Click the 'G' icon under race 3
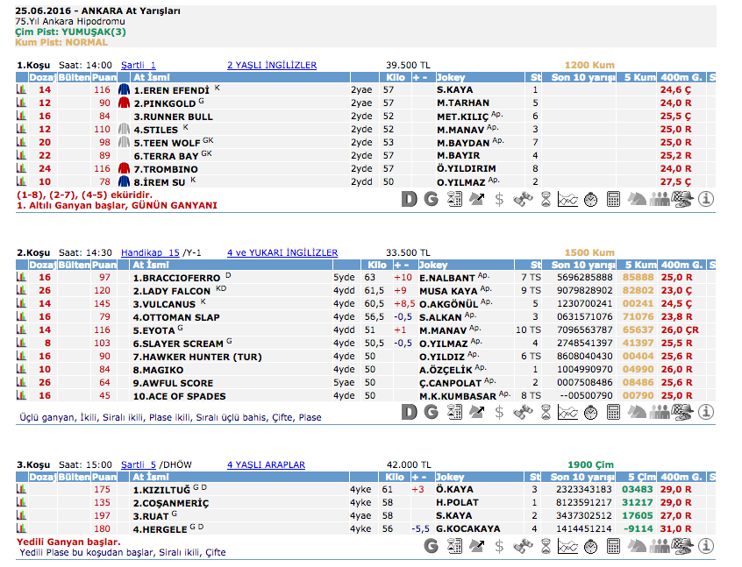This screenshot has width=742, height=567. (431, 546)
